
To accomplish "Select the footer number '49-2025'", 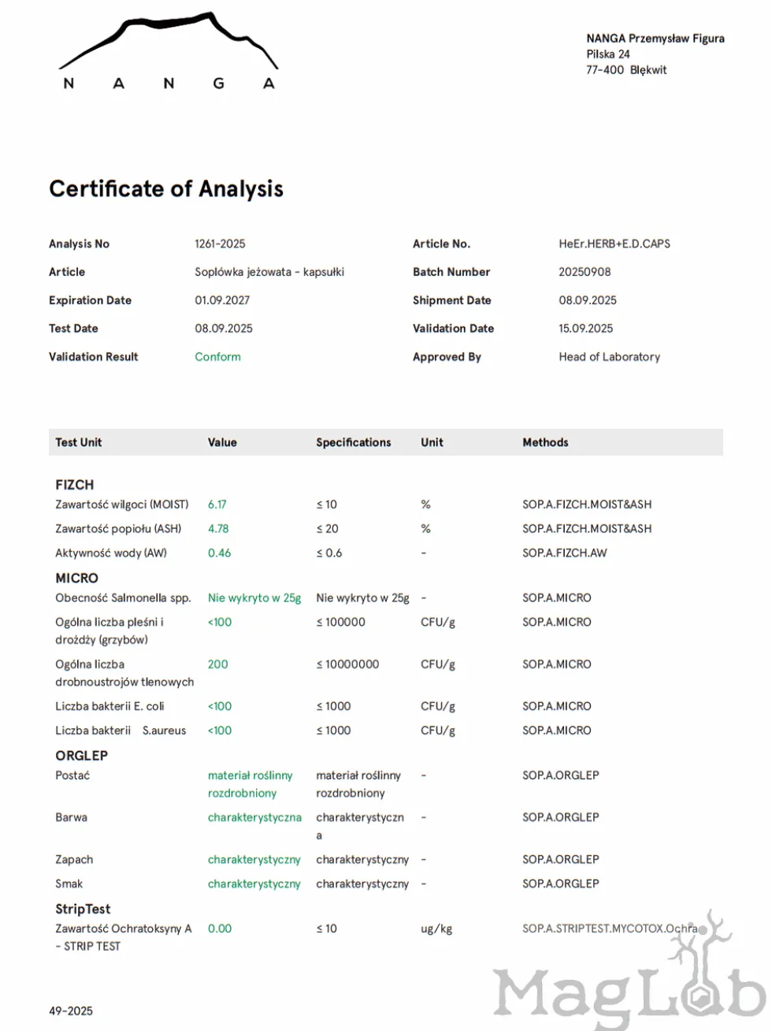I will (x=71, y=1011).
